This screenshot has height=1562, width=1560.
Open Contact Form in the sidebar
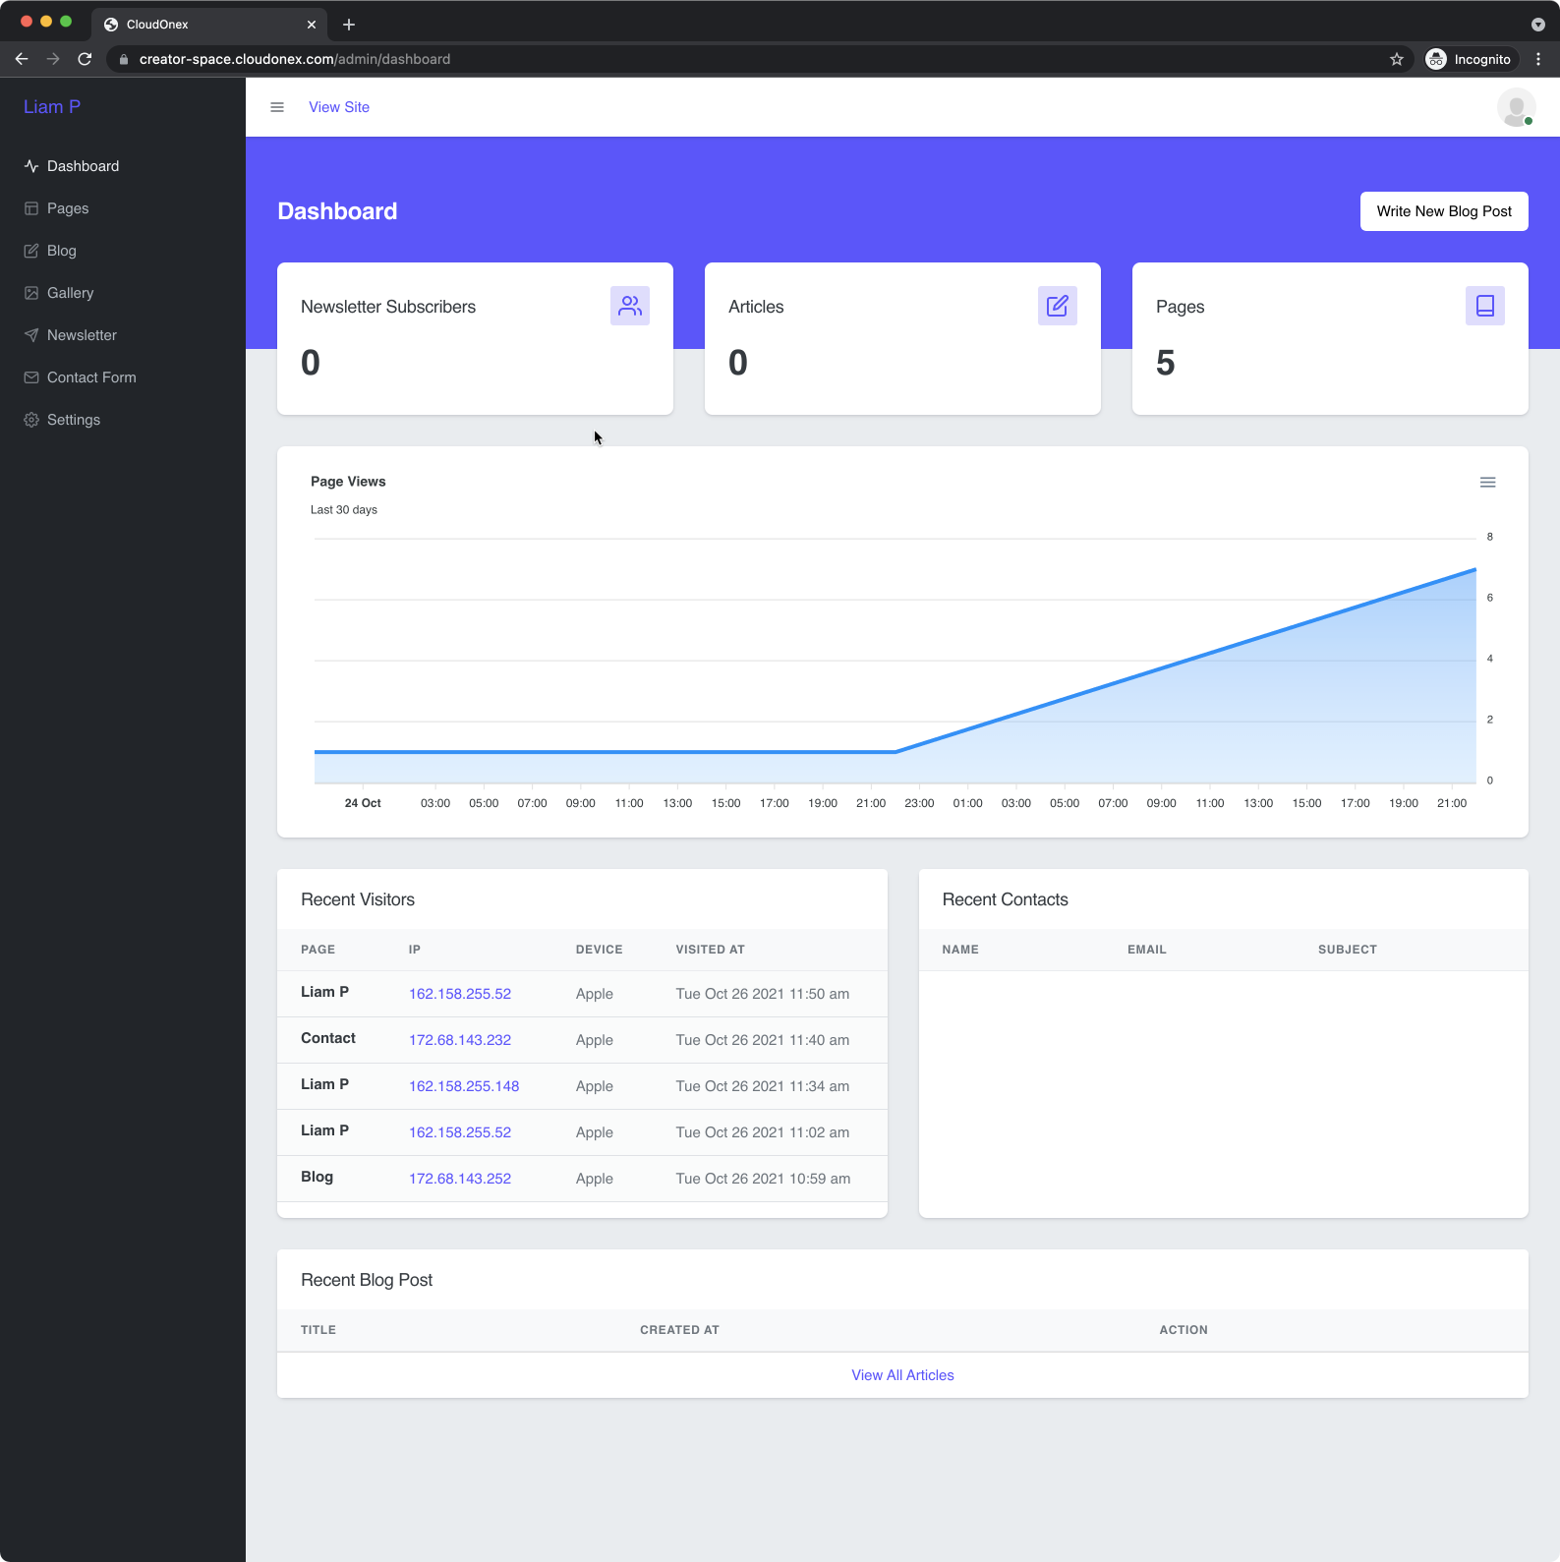click(x=91, y=377)
